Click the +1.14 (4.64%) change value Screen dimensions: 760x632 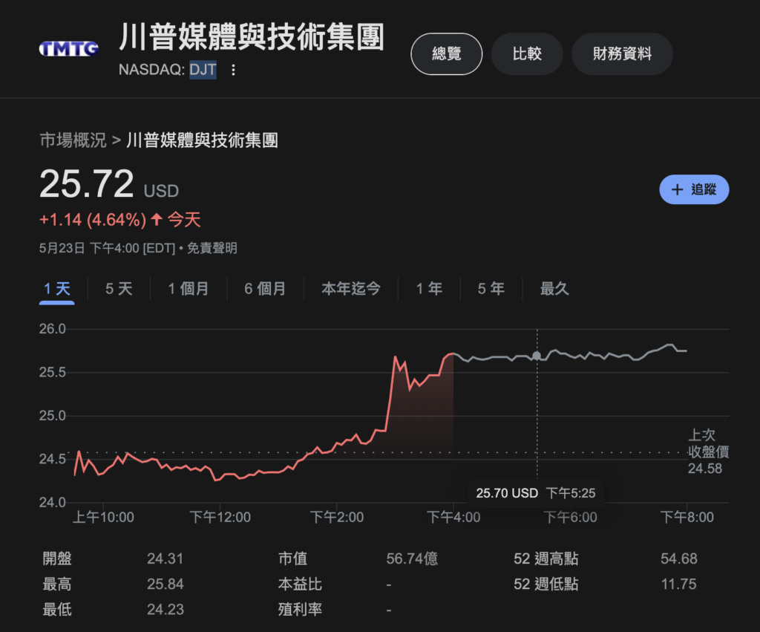pyautogui.click(x=93, y=220)
